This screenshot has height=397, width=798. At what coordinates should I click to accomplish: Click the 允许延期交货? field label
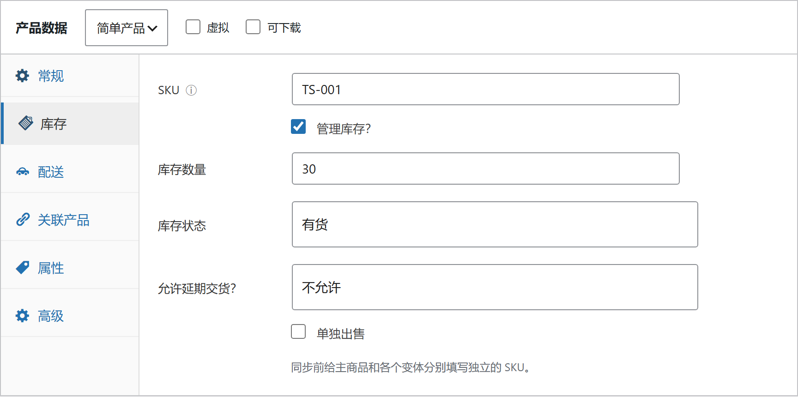[197, 289]
